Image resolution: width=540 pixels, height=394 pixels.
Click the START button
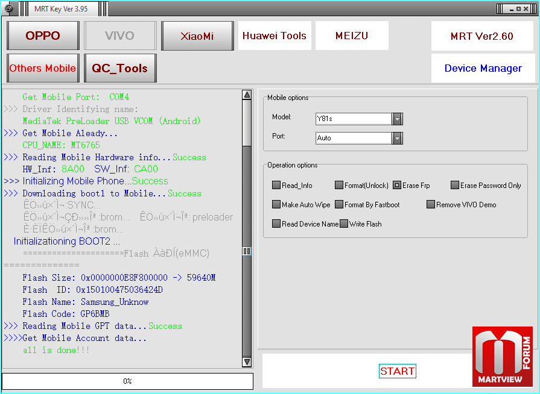click(x=397, y=371)
